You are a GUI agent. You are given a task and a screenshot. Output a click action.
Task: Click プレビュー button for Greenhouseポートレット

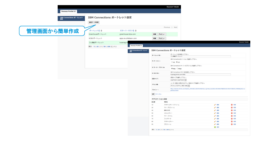click(x=162, y=34)
